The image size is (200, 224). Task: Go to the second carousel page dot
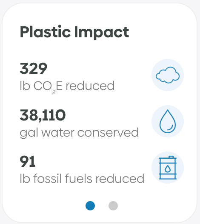(x=113, y=206)
